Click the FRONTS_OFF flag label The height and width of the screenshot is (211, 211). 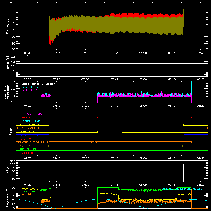point(28,150)
